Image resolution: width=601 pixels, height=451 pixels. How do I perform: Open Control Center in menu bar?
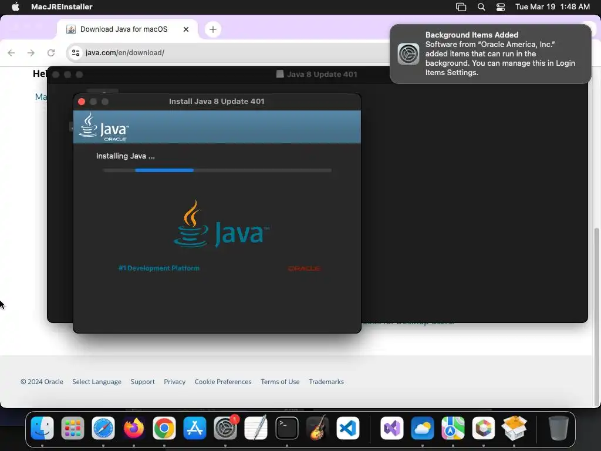tap(500, 7)
